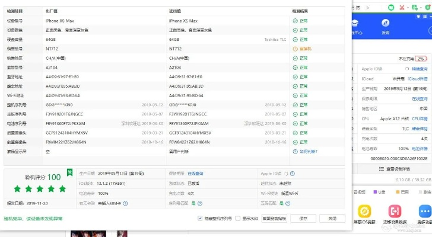Open 屏蔽iOS更新 yellow icon
Image resolution: width=432 pixels, height=237 pixels.
coord(364,212)
